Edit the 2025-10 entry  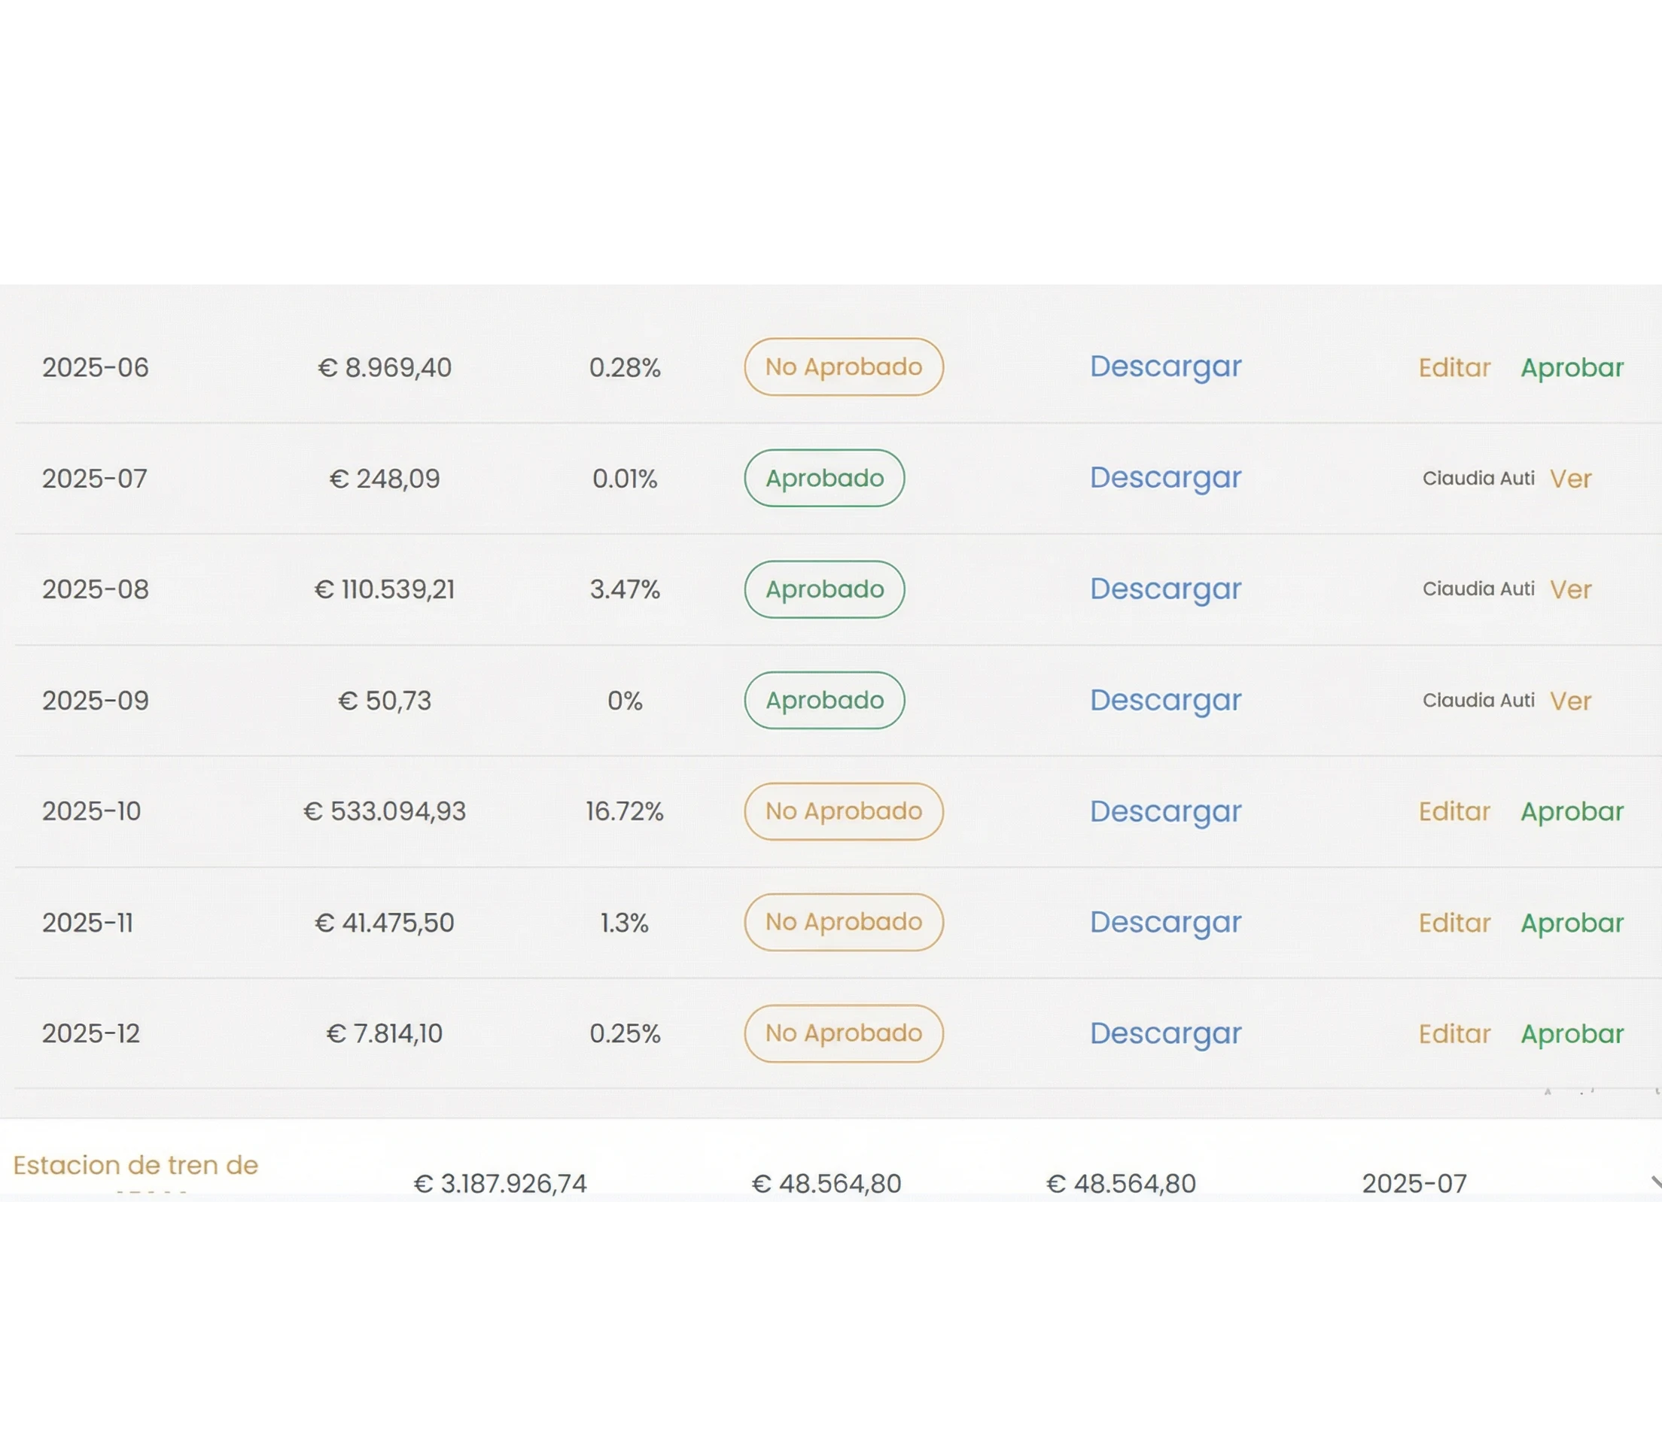click(1454, 812)
